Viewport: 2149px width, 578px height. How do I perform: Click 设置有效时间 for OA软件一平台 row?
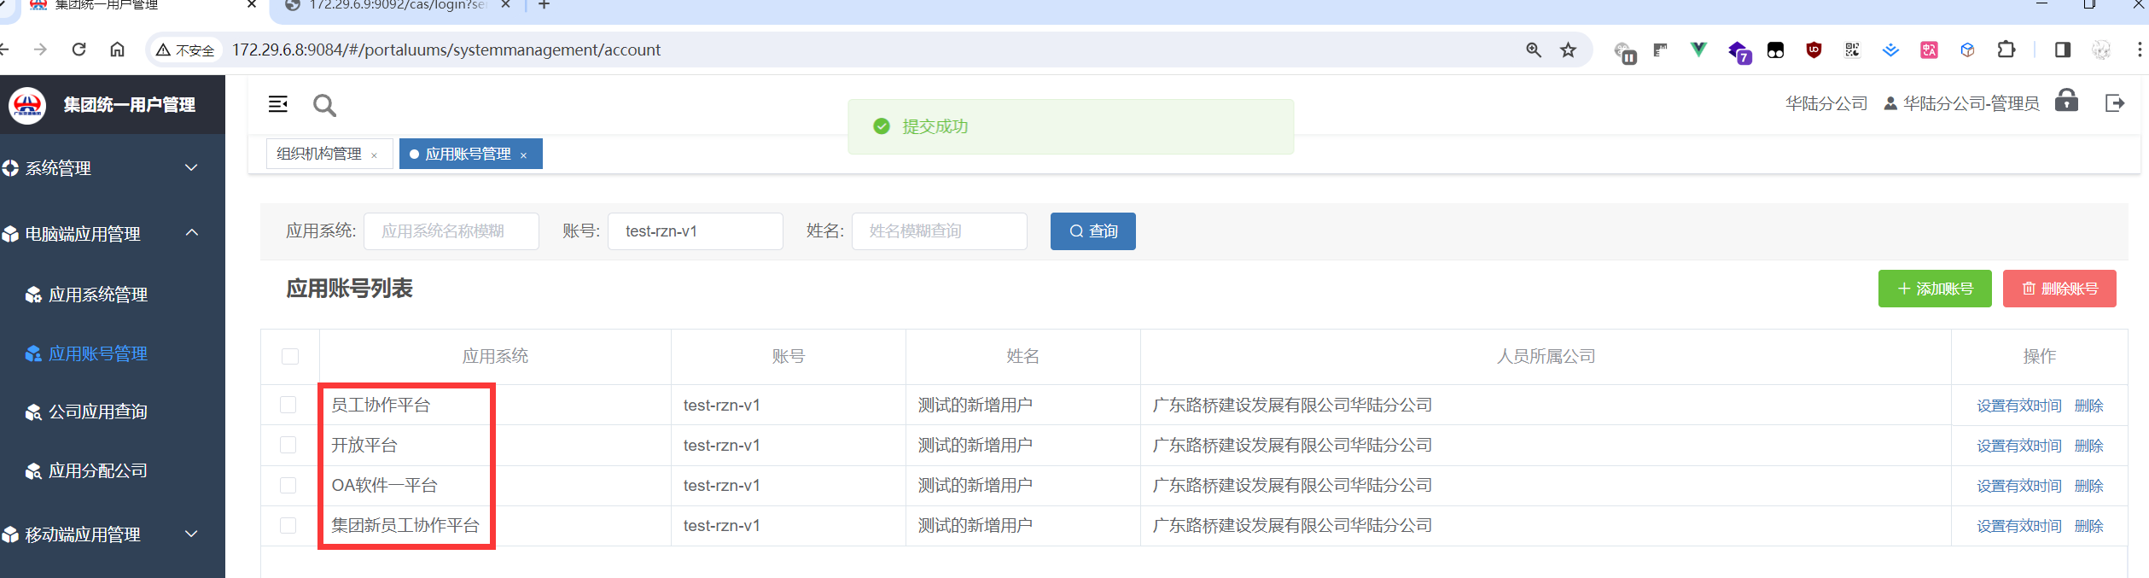(x=2018, y=486)
